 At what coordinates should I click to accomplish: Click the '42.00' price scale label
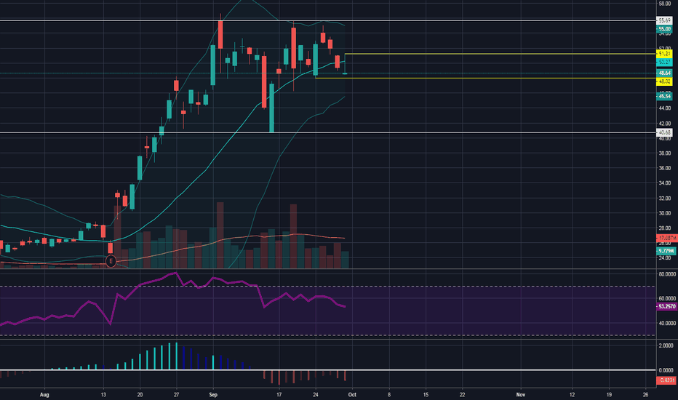coord(665,124)
